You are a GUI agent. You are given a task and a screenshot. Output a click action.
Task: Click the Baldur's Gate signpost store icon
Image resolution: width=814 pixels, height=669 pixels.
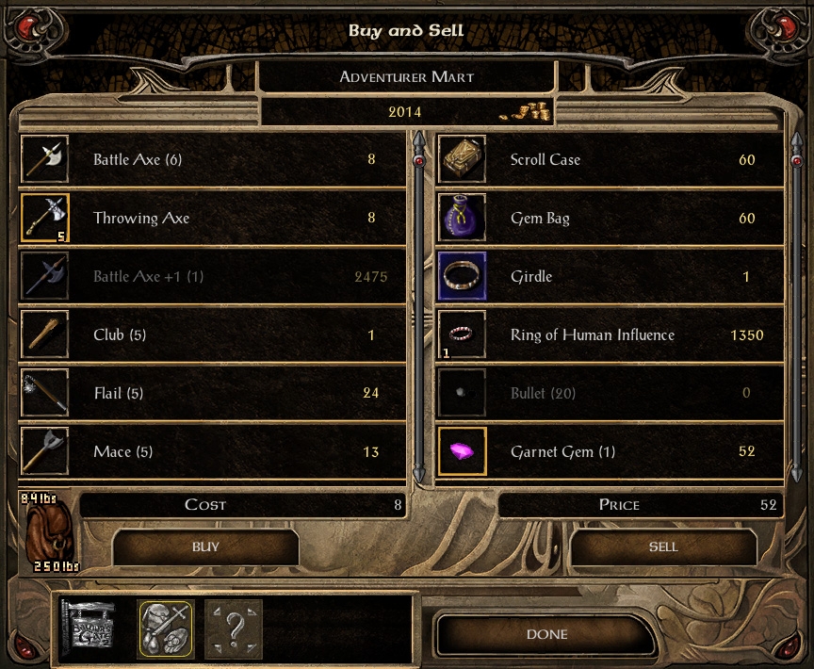click(88, 627)
